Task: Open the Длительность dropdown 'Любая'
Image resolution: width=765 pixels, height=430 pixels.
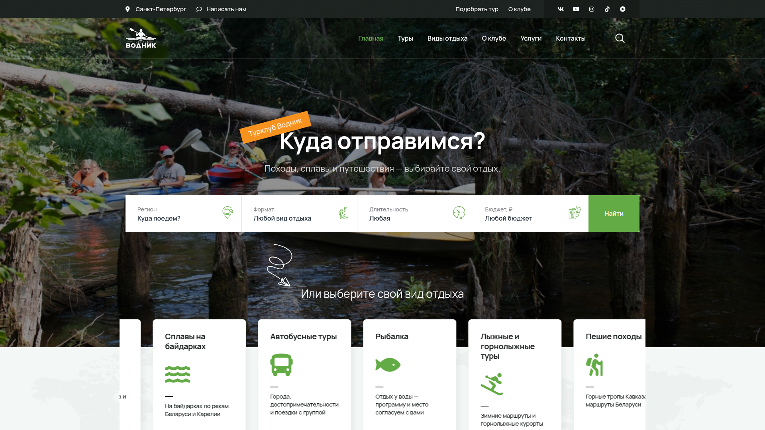Action: [415, 213]
